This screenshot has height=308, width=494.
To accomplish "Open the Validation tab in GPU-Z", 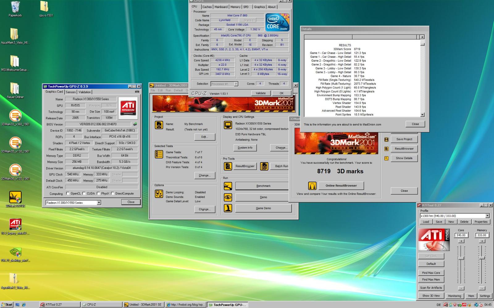I will coord(85,92).
